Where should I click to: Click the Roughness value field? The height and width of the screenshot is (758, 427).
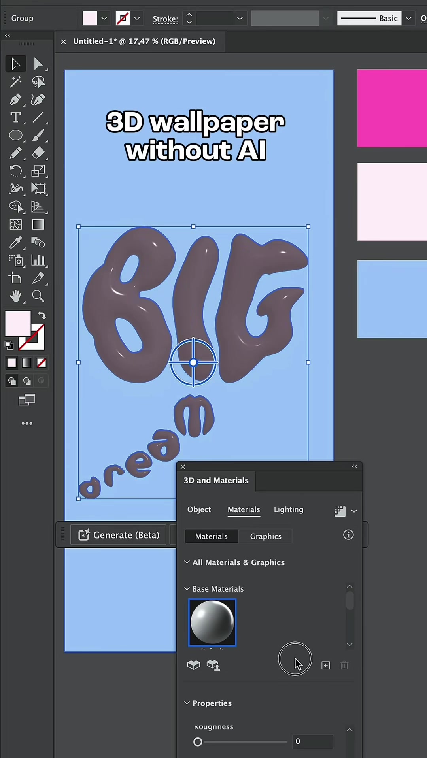(313, 741)
